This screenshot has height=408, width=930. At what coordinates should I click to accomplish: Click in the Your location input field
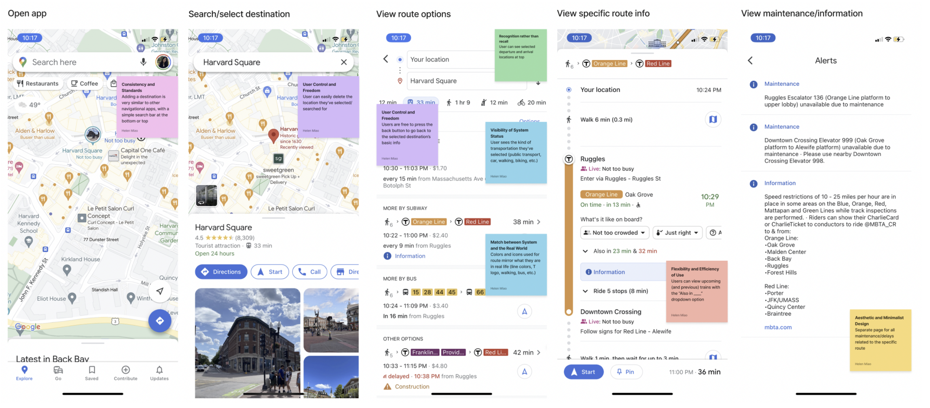[x=451, y=60]
